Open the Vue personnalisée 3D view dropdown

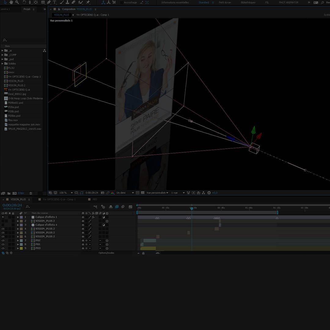(157, 193)
